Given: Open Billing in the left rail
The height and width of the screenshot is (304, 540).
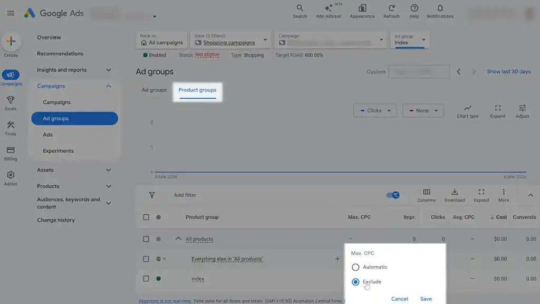Looking at the screenshot, I should [x=11, y=154].
